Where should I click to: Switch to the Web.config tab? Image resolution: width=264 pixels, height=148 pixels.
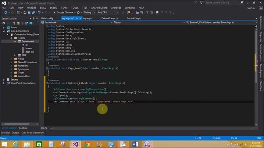(x=47, y=18)
